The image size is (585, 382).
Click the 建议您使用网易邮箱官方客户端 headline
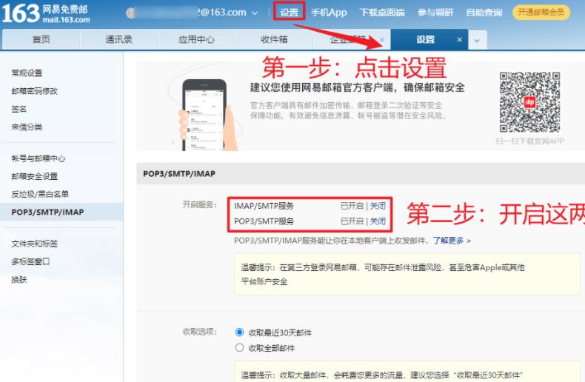tap(358, 87)
